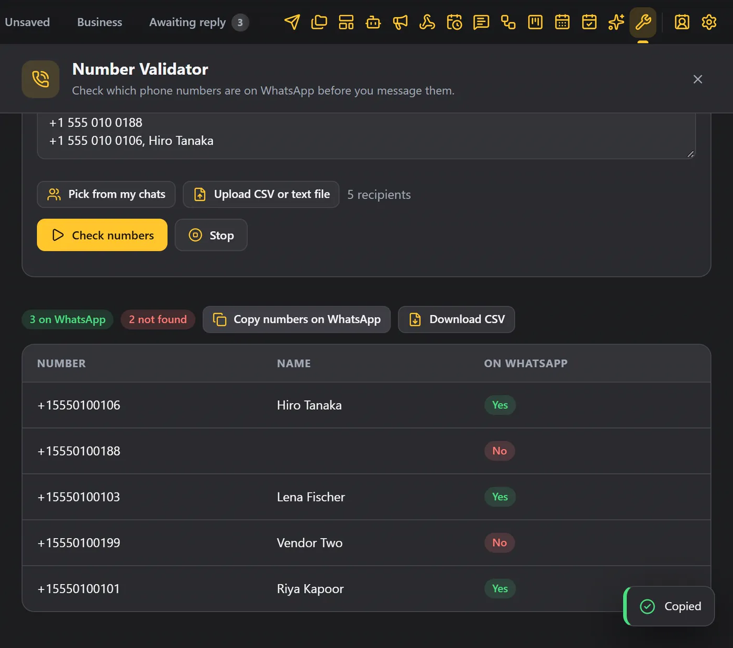
Task: Click the ON WHATSAPP column header
Action: (526, 363)
